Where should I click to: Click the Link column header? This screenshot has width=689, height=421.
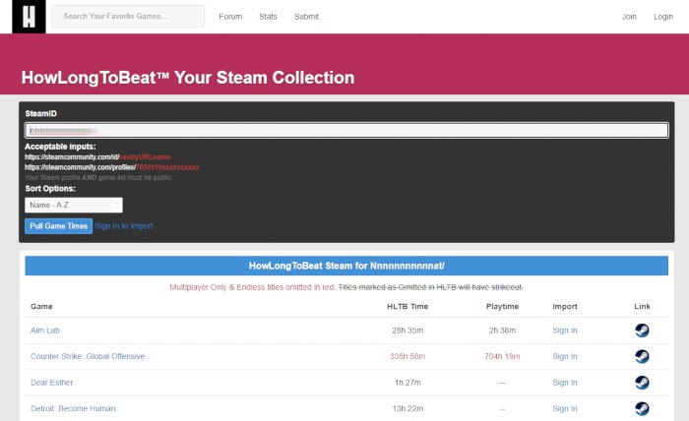tap(642, 307)
